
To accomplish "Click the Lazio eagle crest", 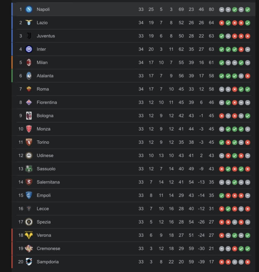I will [x=29, y=22].
